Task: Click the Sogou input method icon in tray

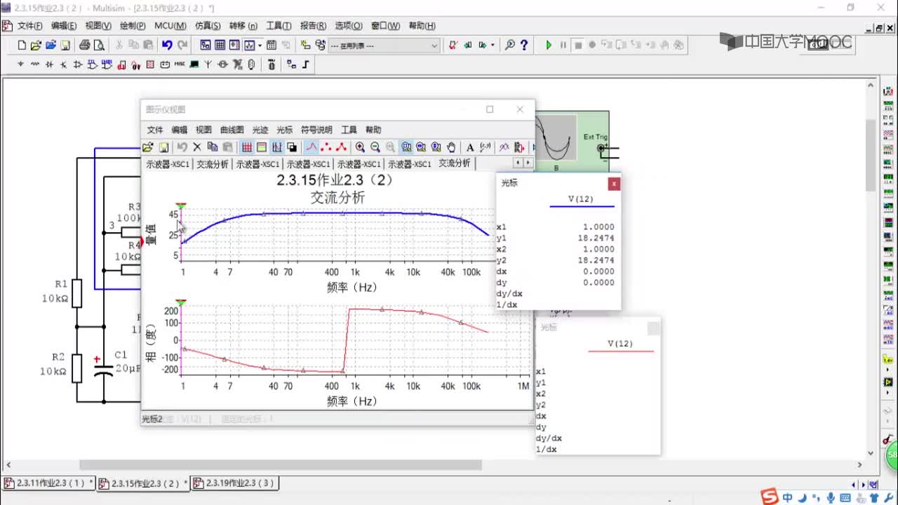Action: coord(770,497)
